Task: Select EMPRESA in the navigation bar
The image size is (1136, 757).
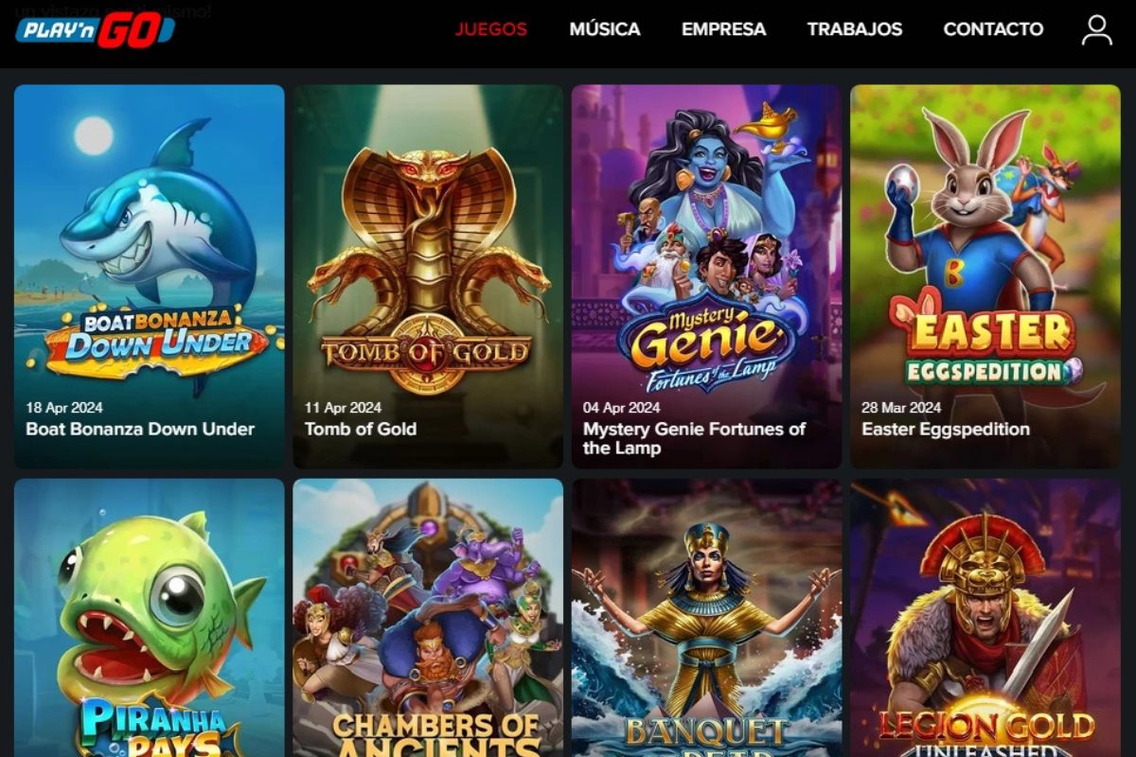Action: pos(724,29)
